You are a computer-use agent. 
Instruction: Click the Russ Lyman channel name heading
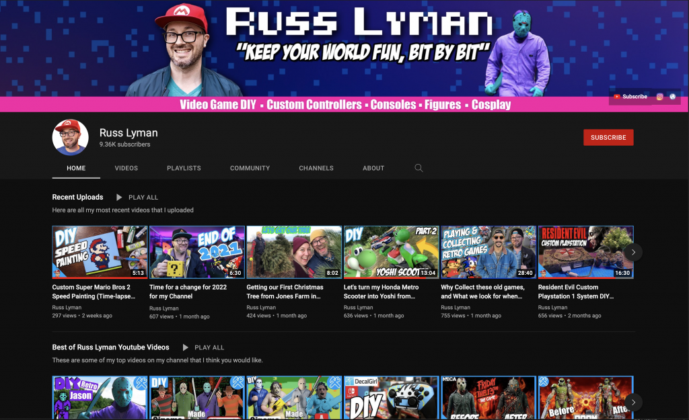pos(129,132)
